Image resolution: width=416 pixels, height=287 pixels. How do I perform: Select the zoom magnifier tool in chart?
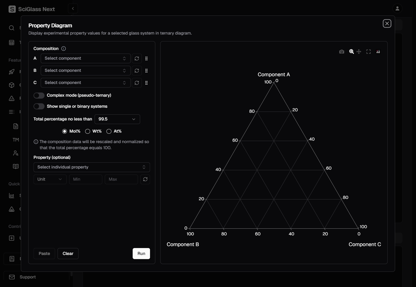click(351, 52)
